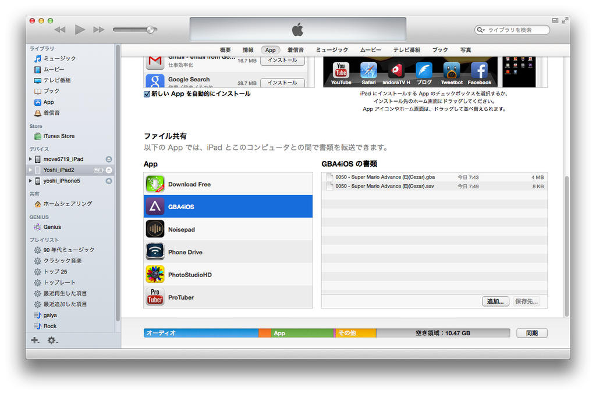Viewport: 596px width, 395px height.
Task: Click インストール button for Google Search
Action: 282,82
